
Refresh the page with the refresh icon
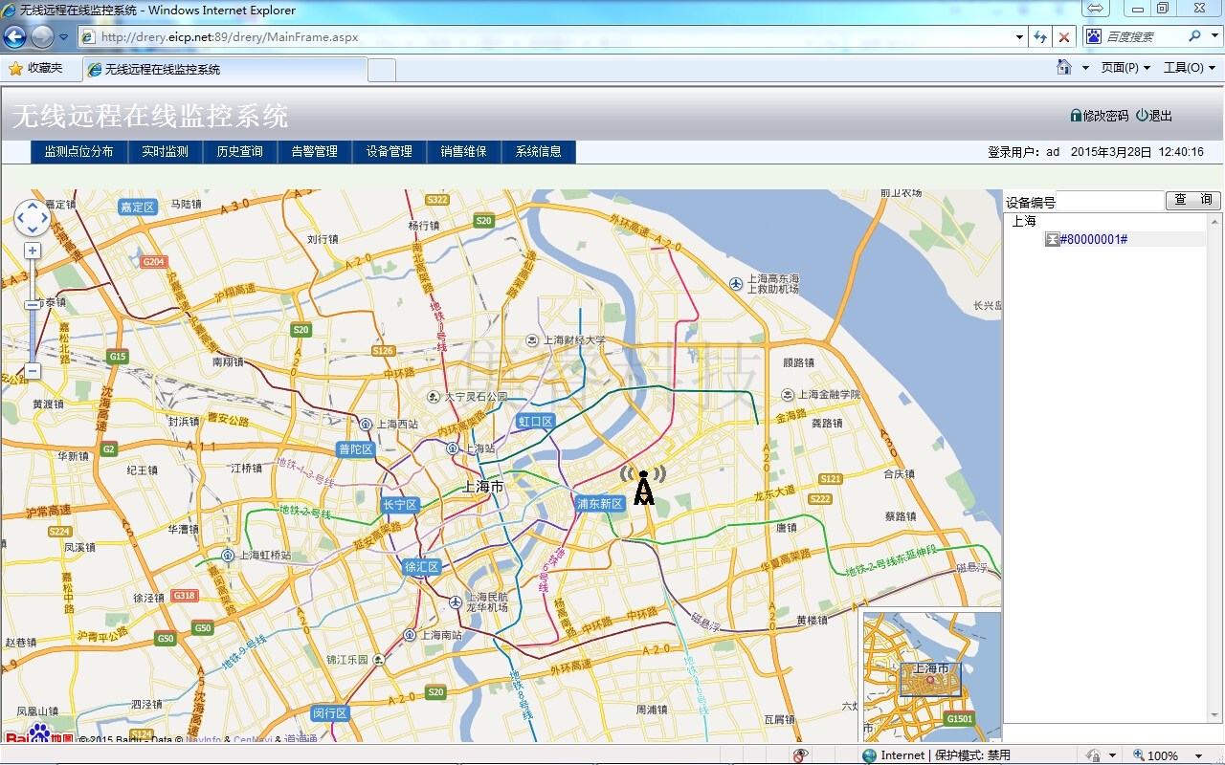(1040, 37)
